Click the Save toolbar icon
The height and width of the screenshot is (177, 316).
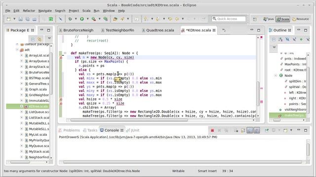(x=21, y=19)
